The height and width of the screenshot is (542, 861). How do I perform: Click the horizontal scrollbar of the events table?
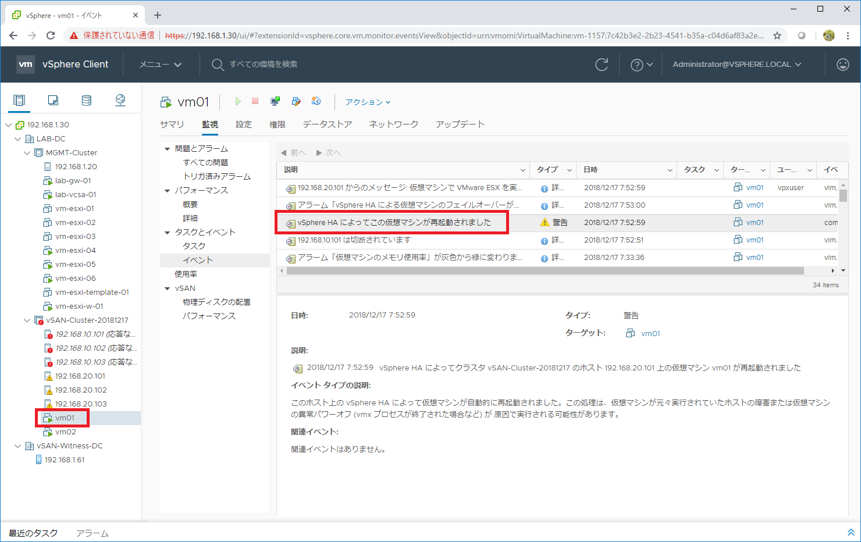(545, 271)
